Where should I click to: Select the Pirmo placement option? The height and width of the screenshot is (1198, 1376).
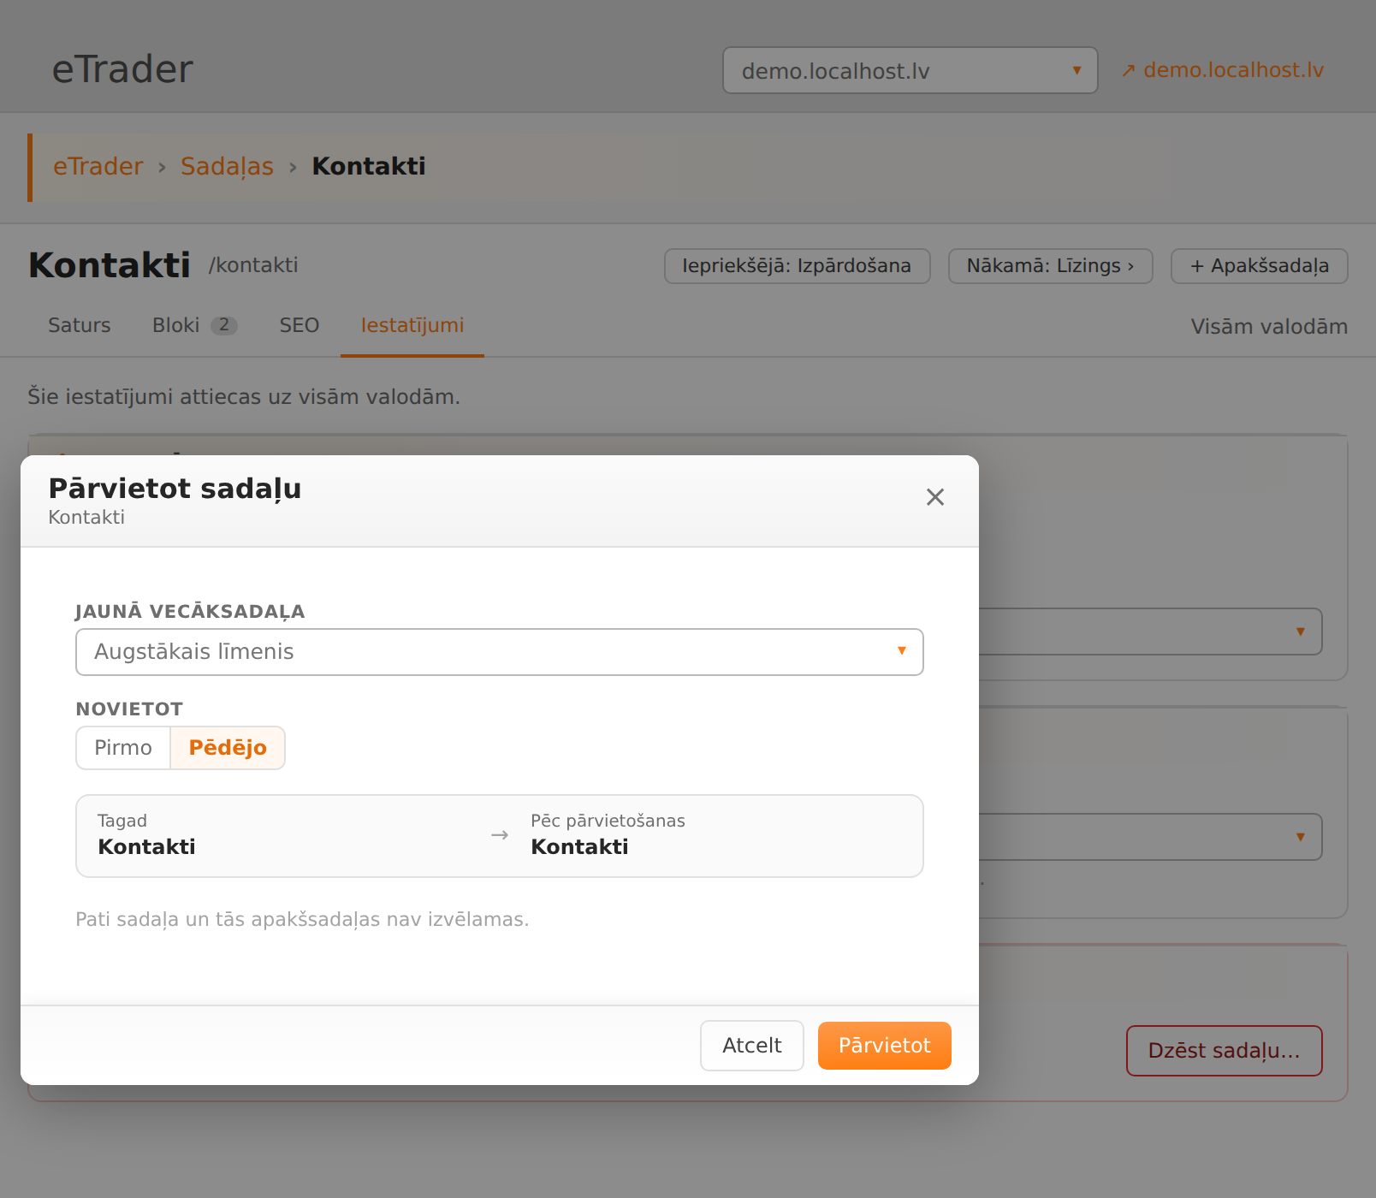123,748
